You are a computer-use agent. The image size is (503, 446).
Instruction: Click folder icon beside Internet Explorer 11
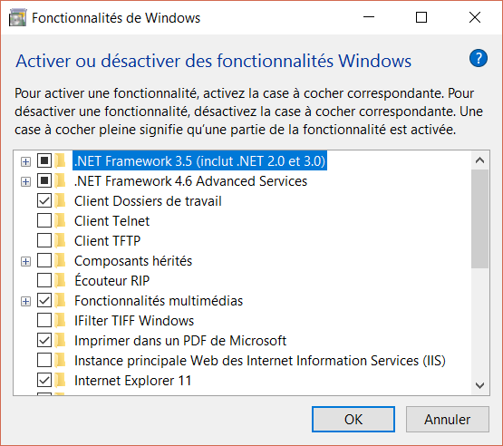coord(60,380)
